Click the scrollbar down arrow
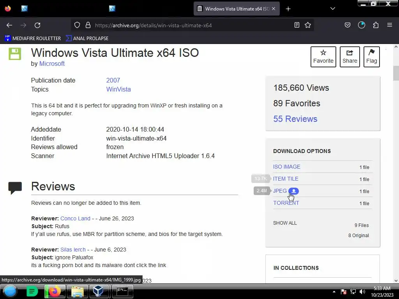The height and width of the screenshot is (299, 399). [396, 281]
